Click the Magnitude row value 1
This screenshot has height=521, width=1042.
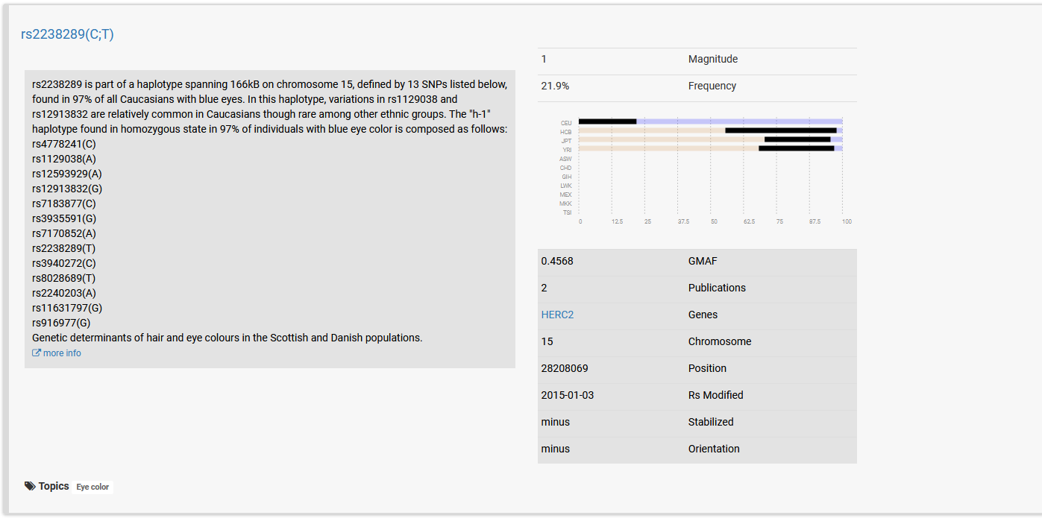coord(544,59)
